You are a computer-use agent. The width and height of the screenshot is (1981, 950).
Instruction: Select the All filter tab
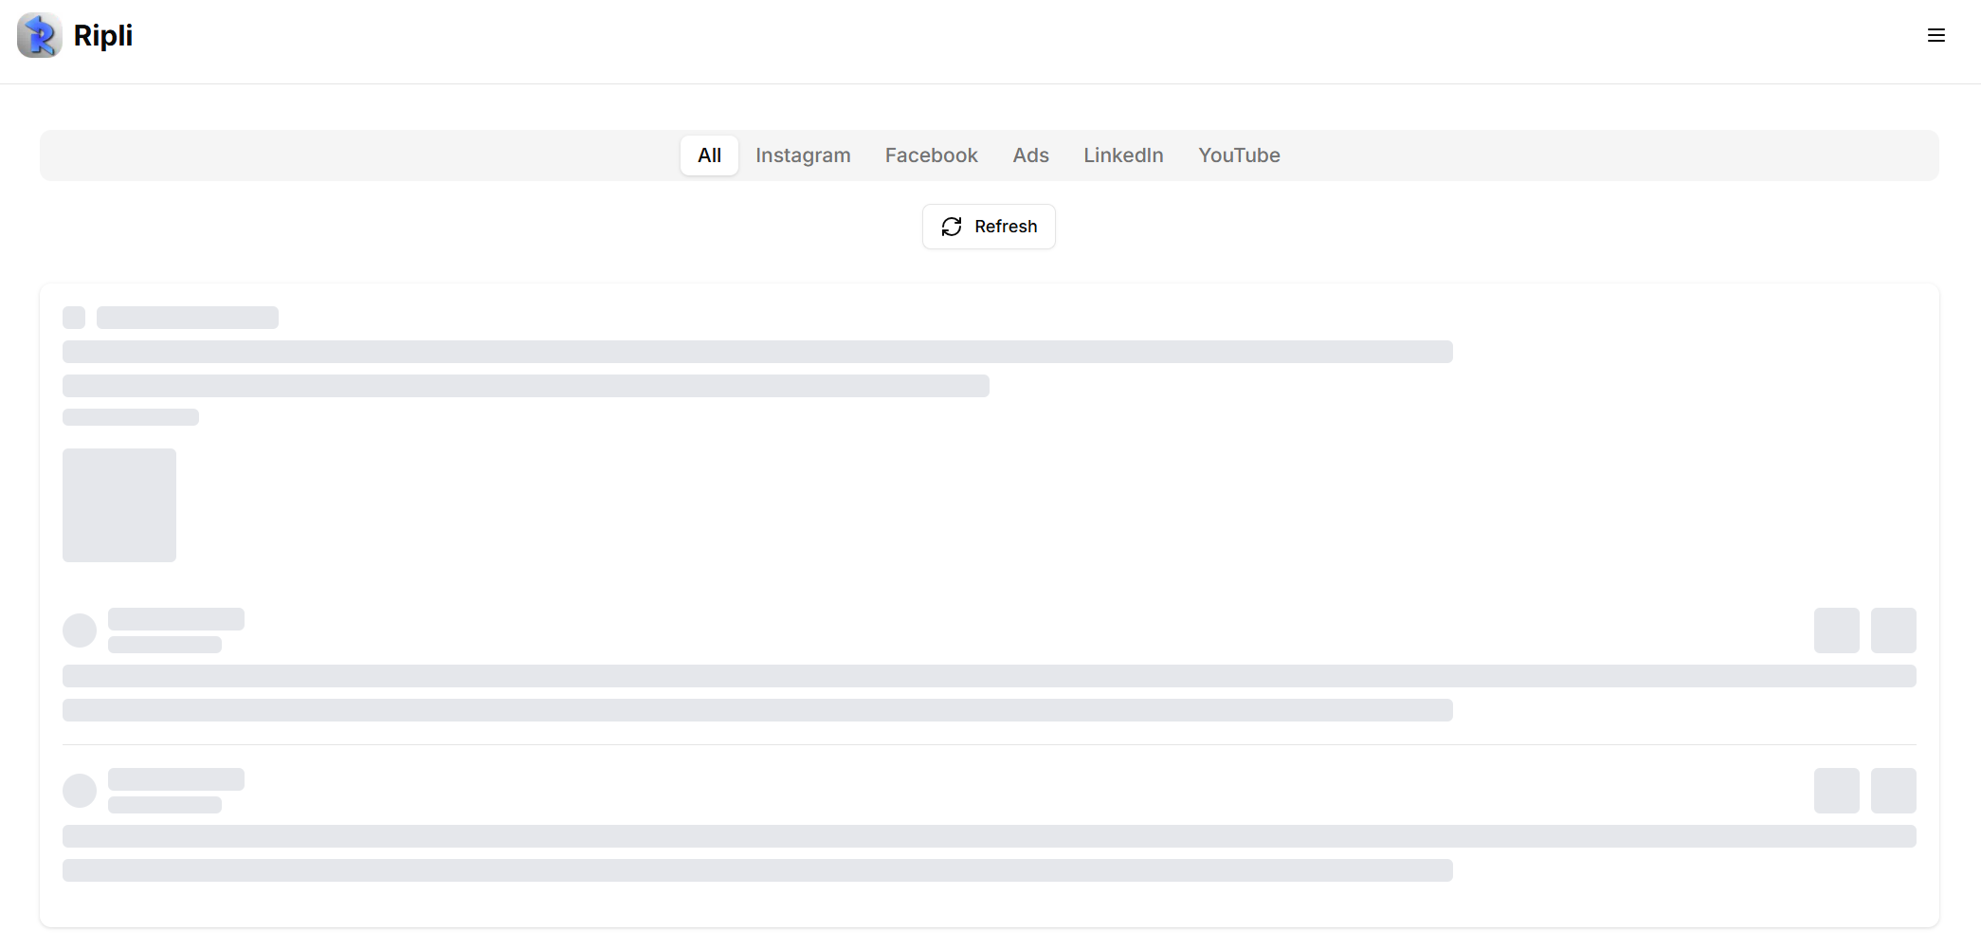(708, 155)
